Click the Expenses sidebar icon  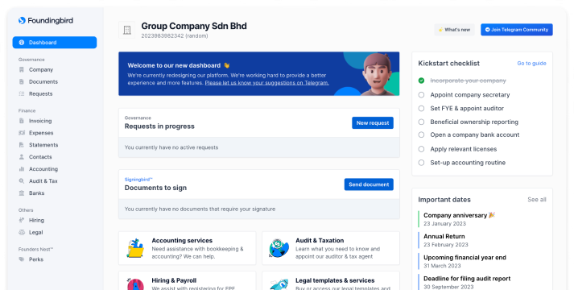pos(22,133)
